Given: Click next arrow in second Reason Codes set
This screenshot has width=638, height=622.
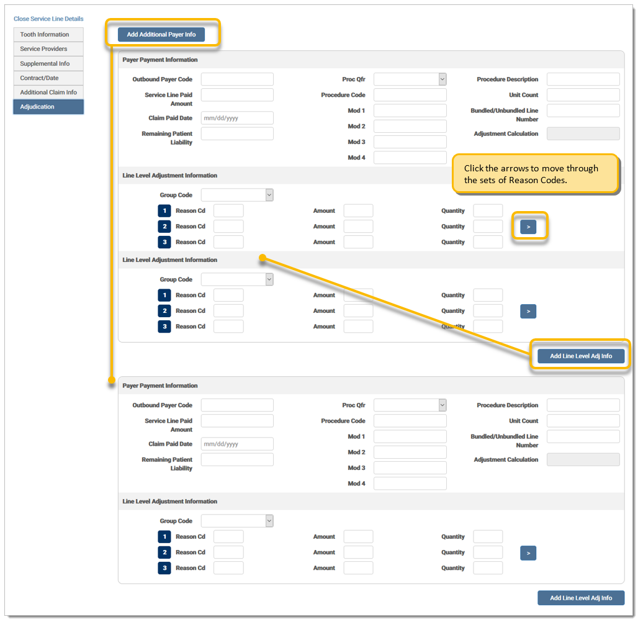Looking at the screenshot, I should pyautogui.click(x=528, y=312).
